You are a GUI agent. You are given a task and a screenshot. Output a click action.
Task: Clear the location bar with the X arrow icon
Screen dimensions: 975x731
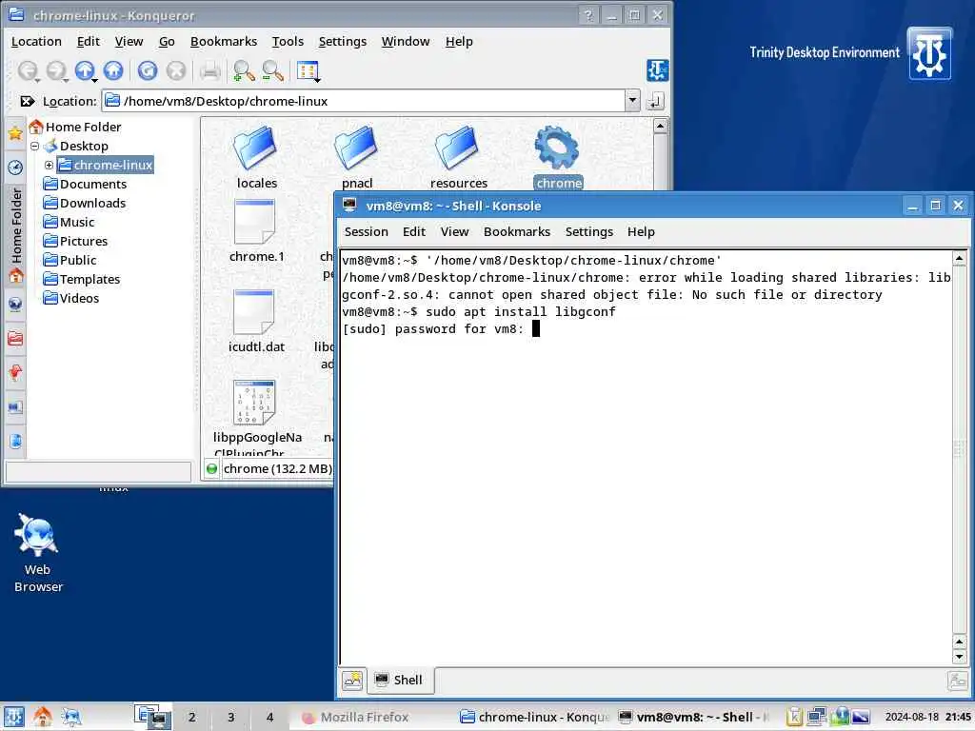click(28, 101)
